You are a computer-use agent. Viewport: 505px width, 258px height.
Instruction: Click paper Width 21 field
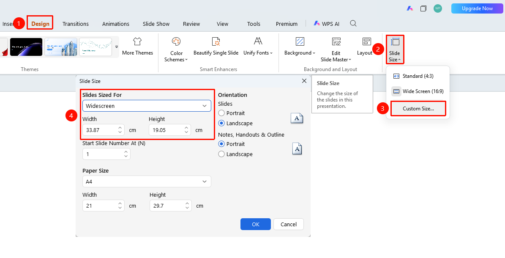click(x=104, y=206)
